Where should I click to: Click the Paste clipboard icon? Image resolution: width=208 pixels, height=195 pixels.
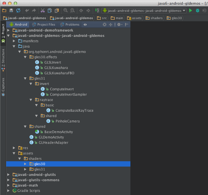click(x=57, y=10)
